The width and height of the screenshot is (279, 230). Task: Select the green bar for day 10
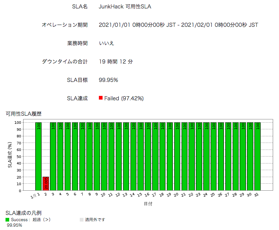[104, 156]
